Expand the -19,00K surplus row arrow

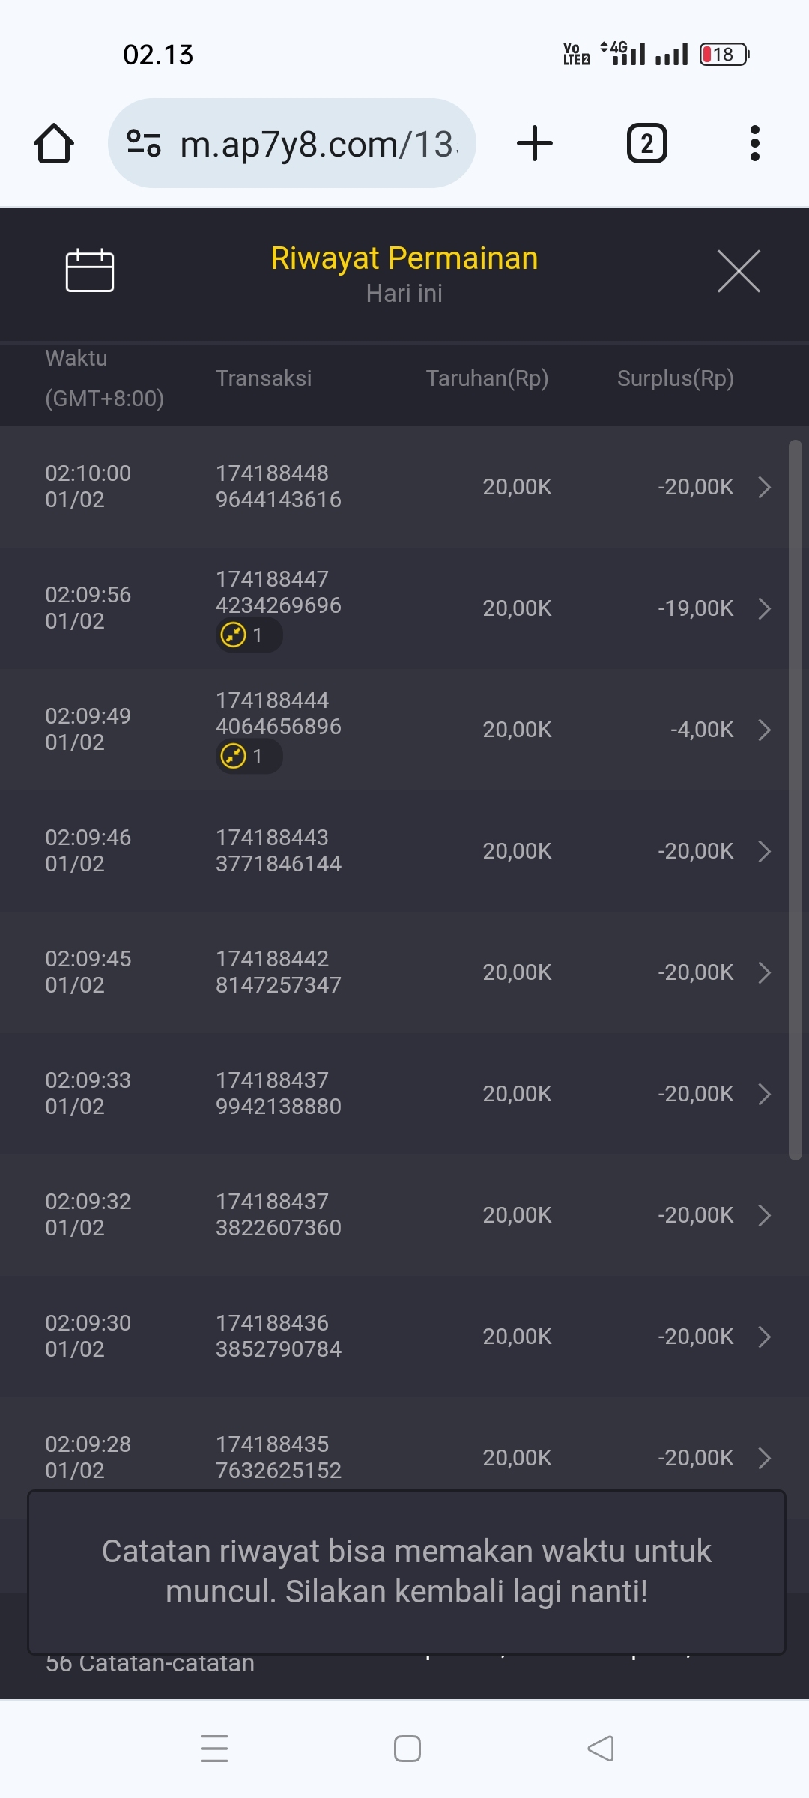pos(764,608)
